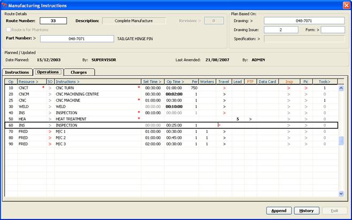This screenshot has height=220, width=352.
Task: Click op time 00:02:00 in the CNCM row
Action: (174, 95)
